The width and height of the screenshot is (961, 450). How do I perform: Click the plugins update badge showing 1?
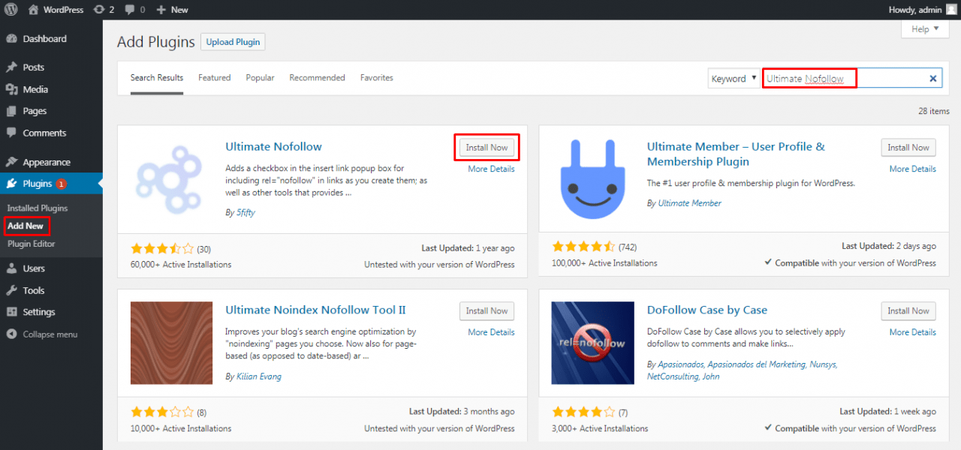click(61, 184)
